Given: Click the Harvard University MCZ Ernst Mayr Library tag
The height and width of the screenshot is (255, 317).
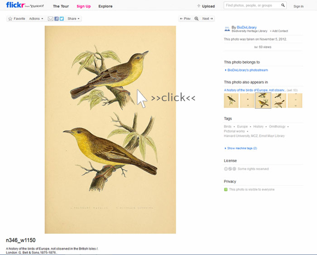Looking at the screenshot, I should (x=254, y=136).
